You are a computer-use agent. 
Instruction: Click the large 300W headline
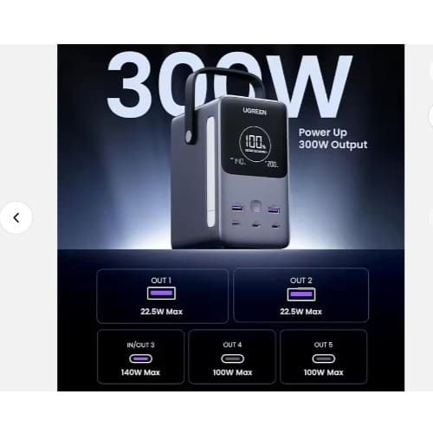(229, 85)
